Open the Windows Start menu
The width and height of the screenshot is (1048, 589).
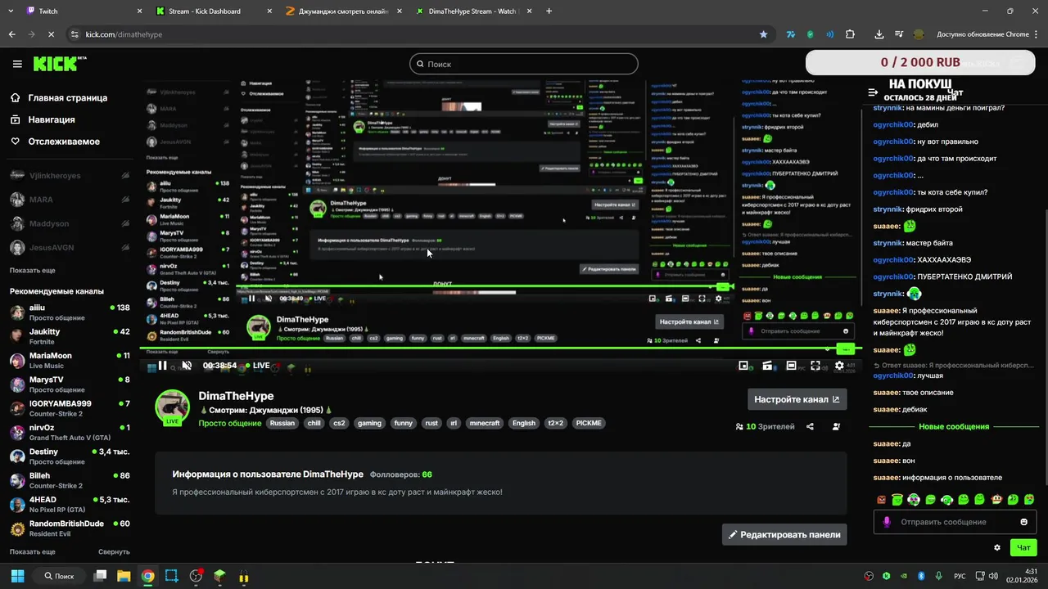point(17,576)
